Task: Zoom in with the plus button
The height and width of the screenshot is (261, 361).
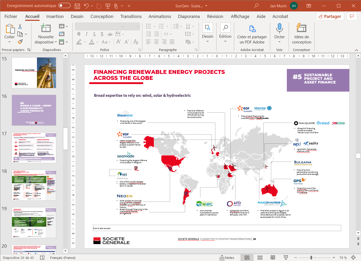Action: tap(334, 258)
